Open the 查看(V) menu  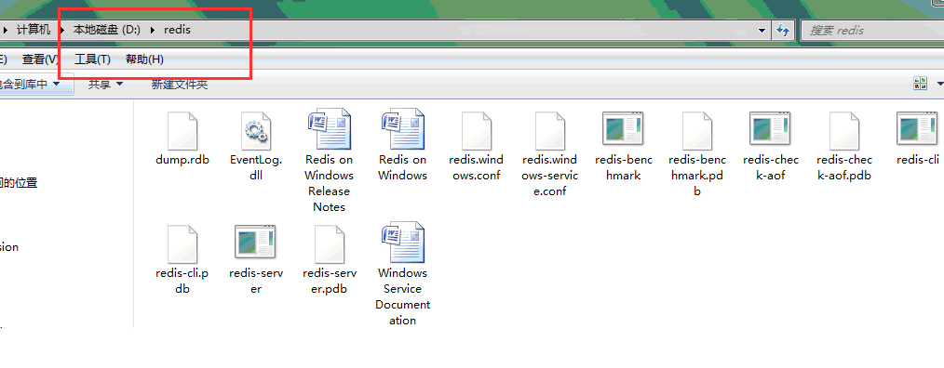coord(40,59)
